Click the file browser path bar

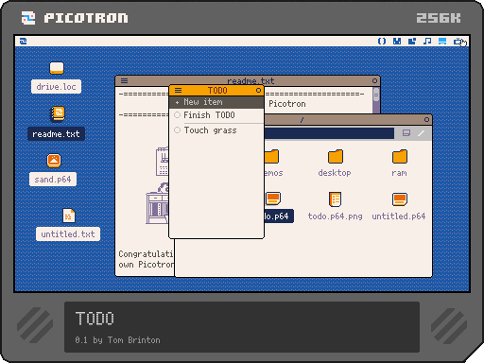click(329, 133)
